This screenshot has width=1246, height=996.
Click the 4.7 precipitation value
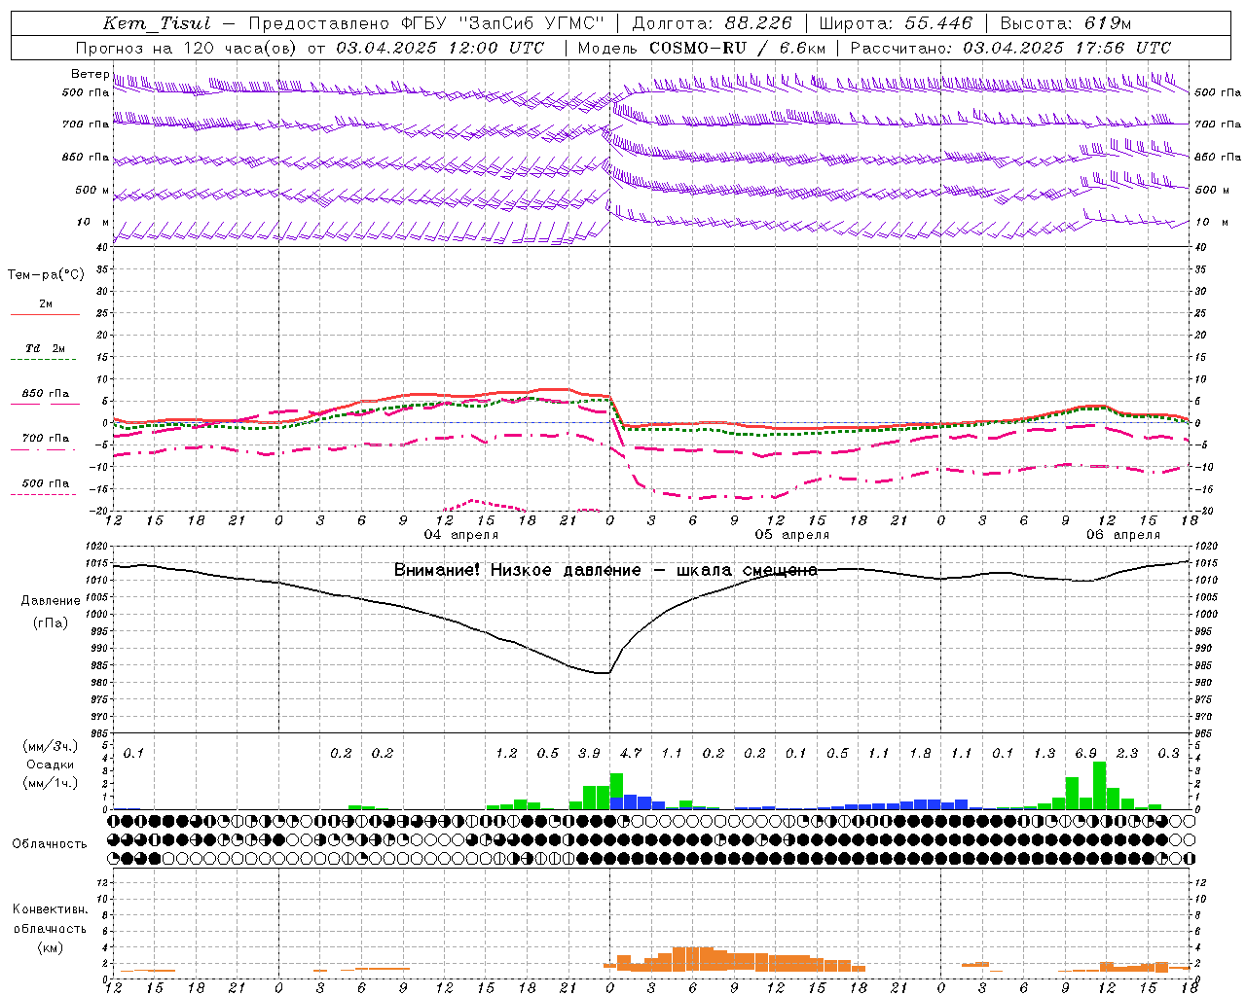pos(631,753)
